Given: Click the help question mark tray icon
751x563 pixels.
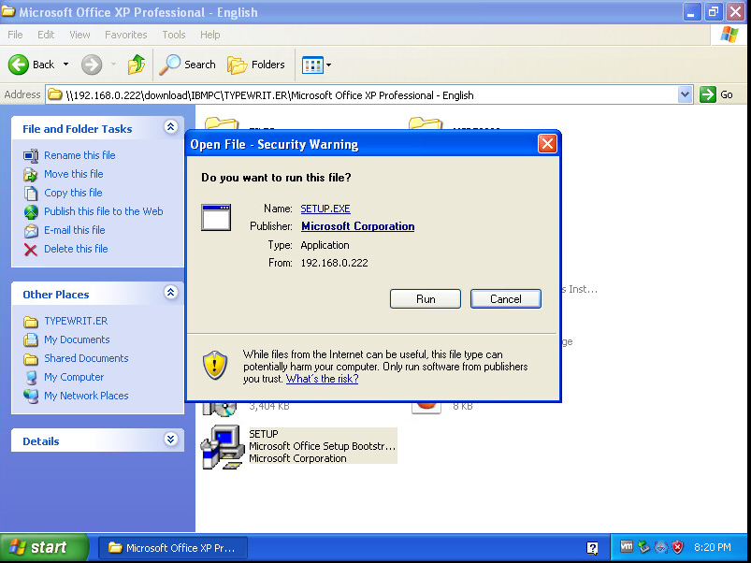Looking at the screenshot, I should 592,548.
